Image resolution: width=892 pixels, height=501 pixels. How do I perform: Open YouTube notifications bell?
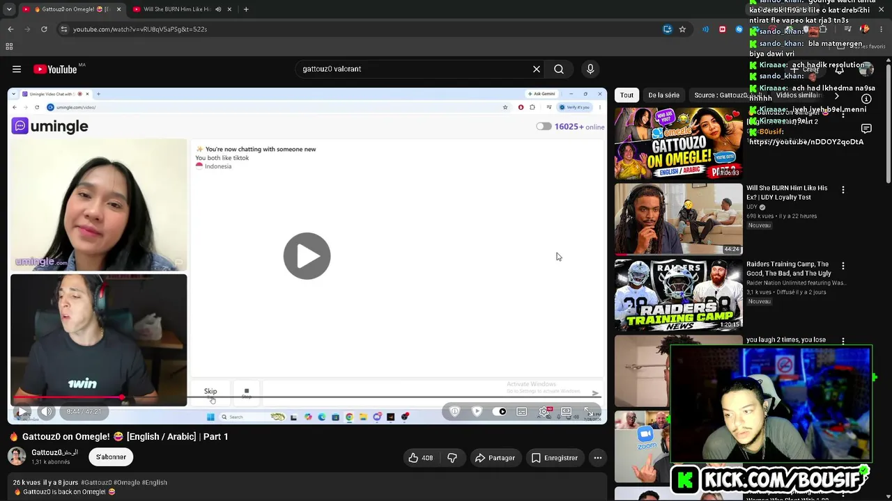(839, 69)
